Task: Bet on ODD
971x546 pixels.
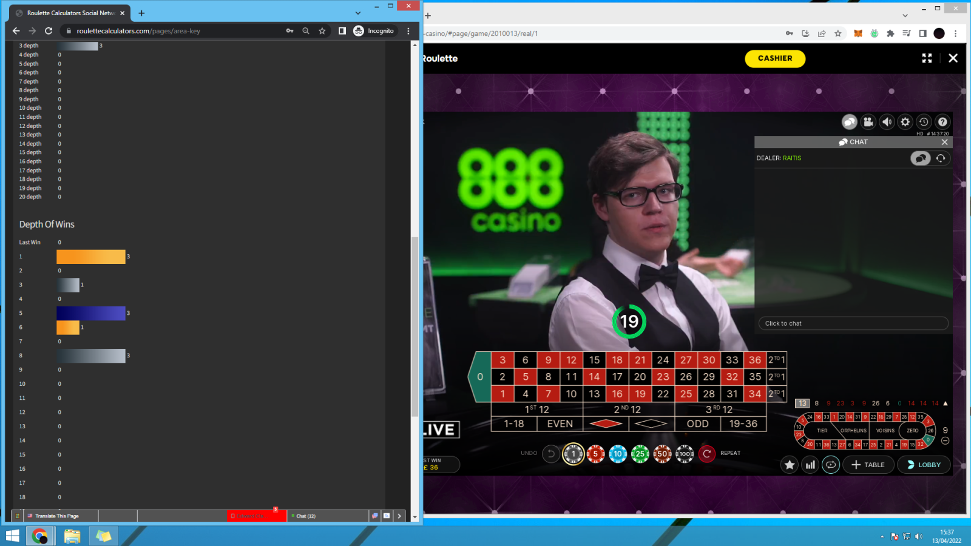Action: [x=698, y=424]
